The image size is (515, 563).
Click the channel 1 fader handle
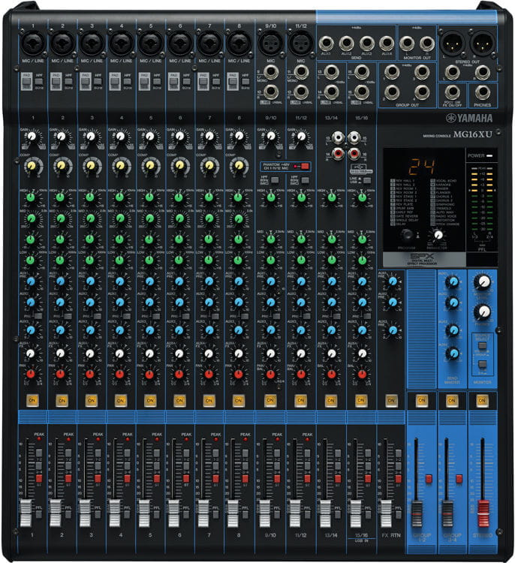pyautogui.click(x=26, y=511)
